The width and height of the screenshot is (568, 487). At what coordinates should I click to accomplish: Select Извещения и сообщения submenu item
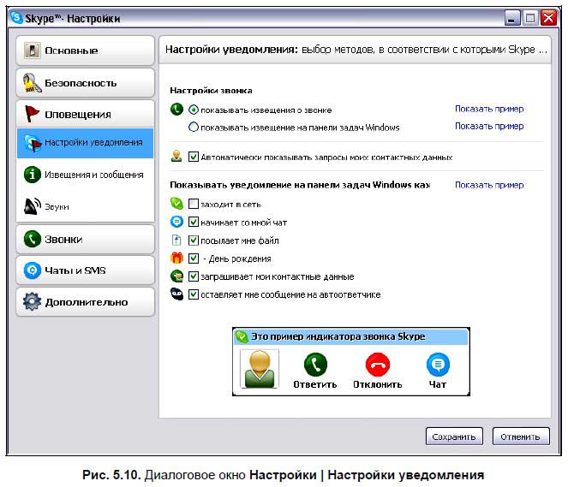click(85, 175)
